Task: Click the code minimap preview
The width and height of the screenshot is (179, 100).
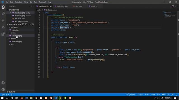Action: [x=170, y=14]
